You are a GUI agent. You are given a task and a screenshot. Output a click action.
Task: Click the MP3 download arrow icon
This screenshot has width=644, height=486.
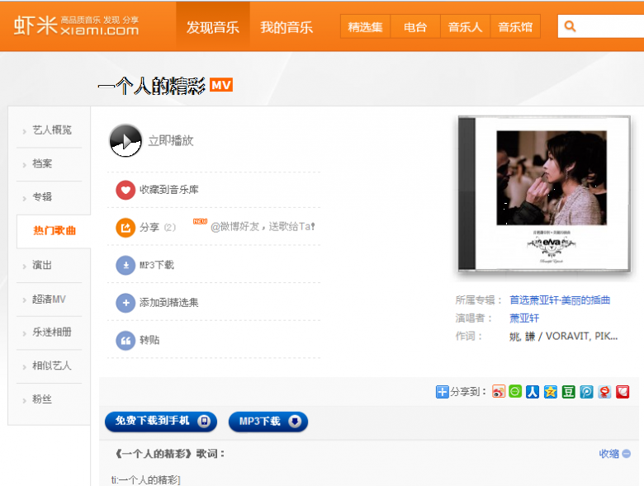(125, 265)
